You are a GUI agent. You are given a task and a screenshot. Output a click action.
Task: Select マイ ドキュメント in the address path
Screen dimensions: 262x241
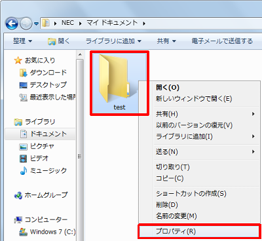(112, 23)
